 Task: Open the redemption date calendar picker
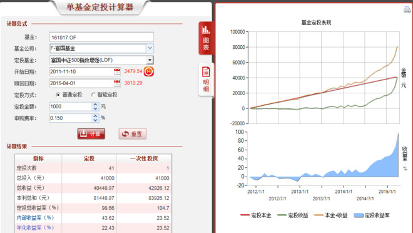point(117,83)
